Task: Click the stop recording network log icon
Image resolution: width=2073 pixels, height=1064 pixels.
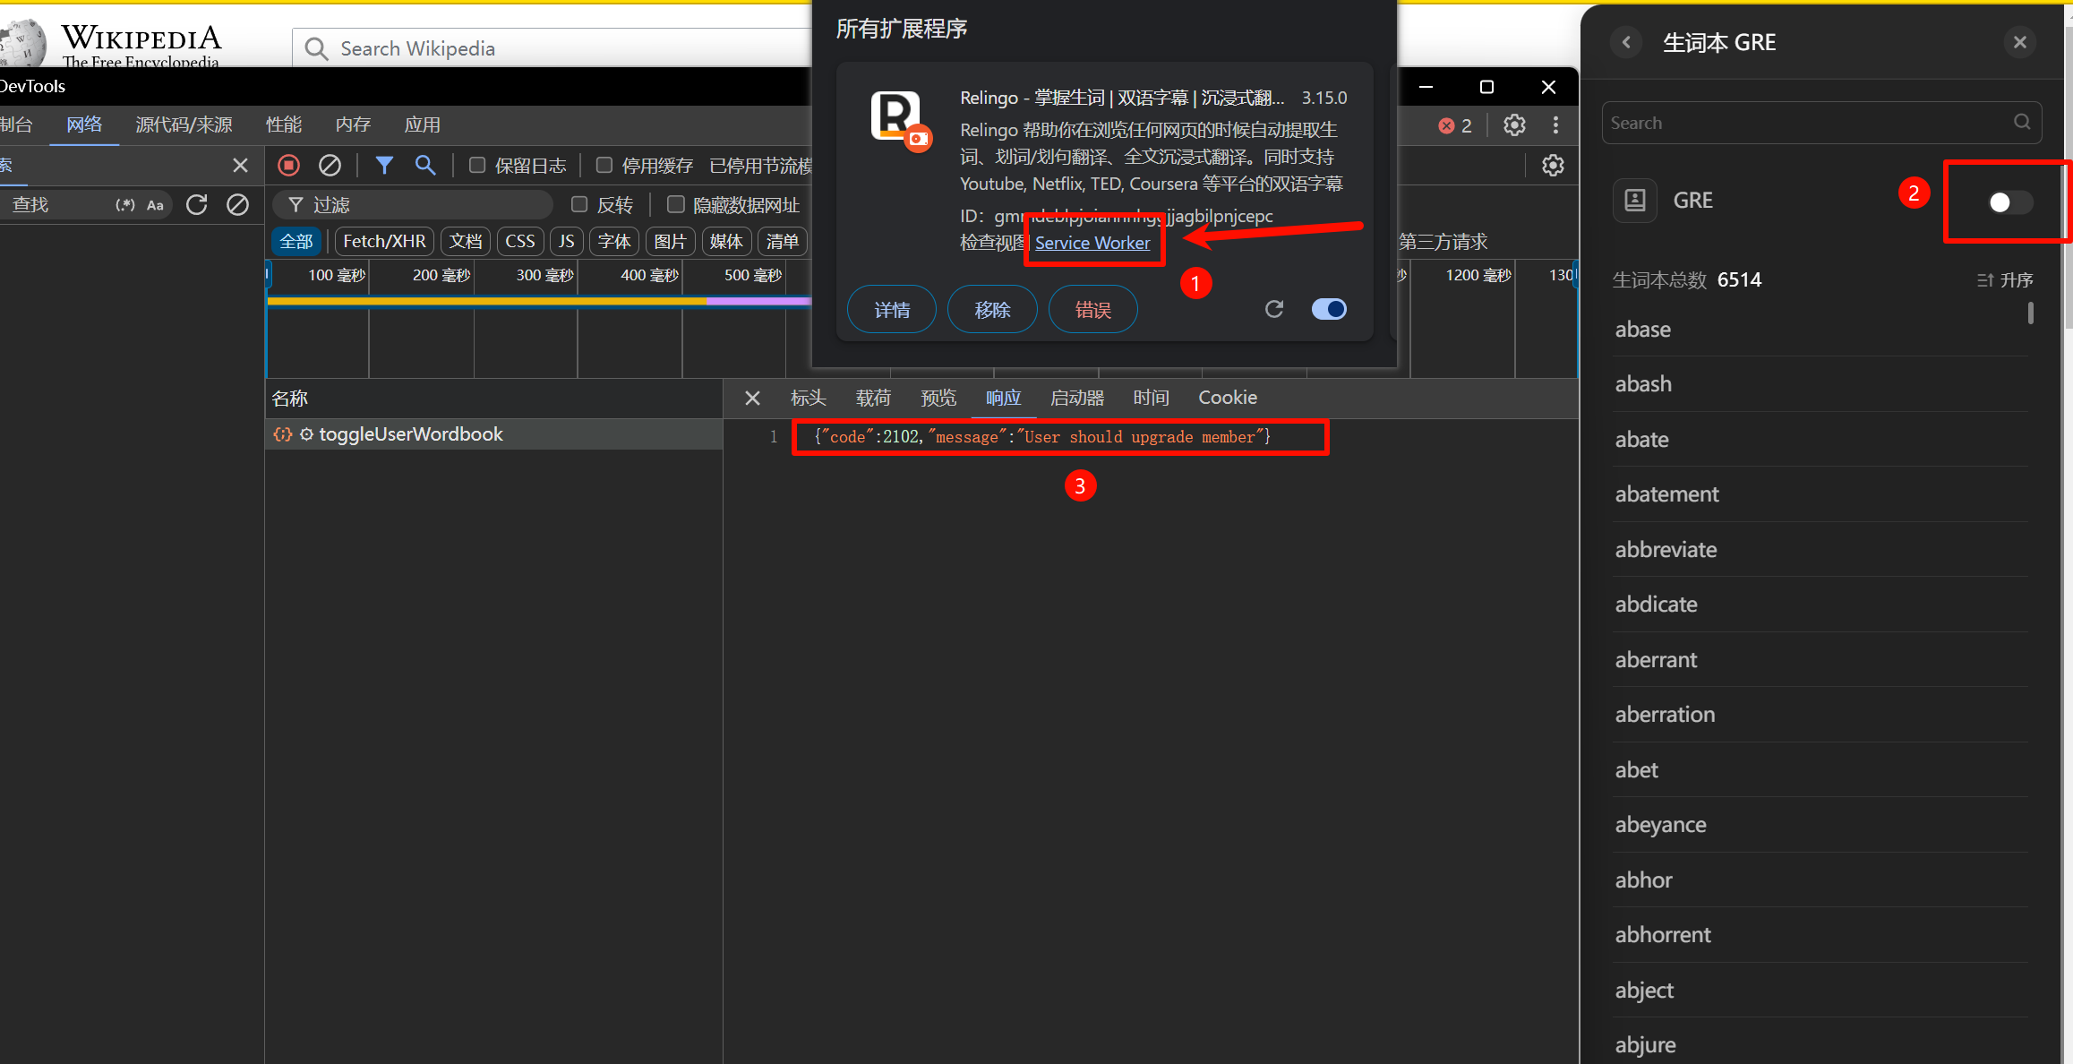Action: pos(288,165)
